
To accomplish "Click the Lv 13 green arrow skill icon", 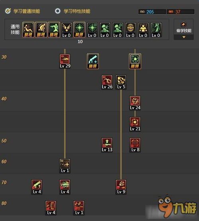I will click(x=107, y=145).
